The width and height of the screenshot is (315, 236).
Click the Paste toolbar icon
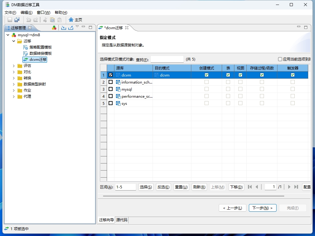[59, 20]
